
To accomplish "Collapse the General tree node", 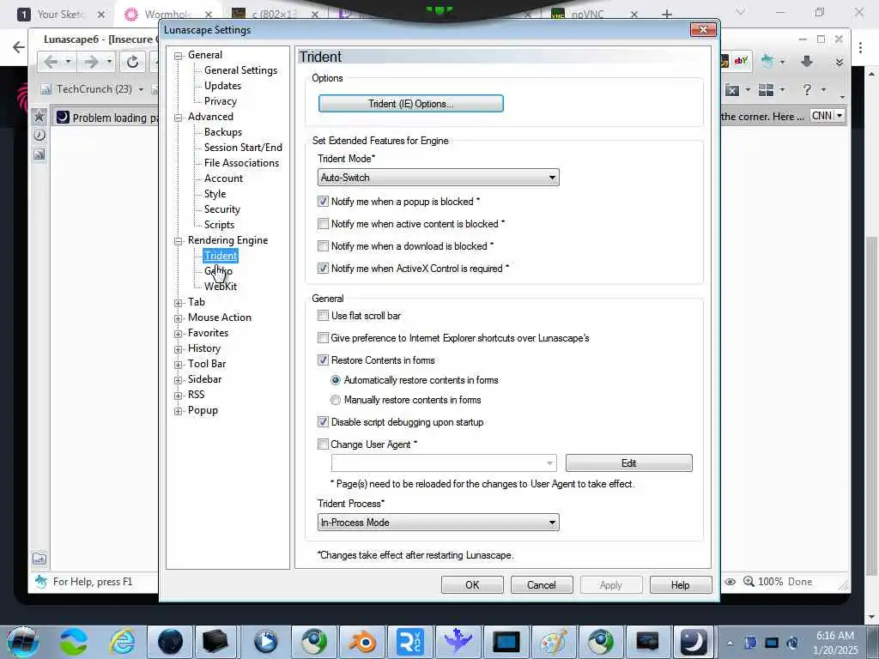I will tap(179, 56).
